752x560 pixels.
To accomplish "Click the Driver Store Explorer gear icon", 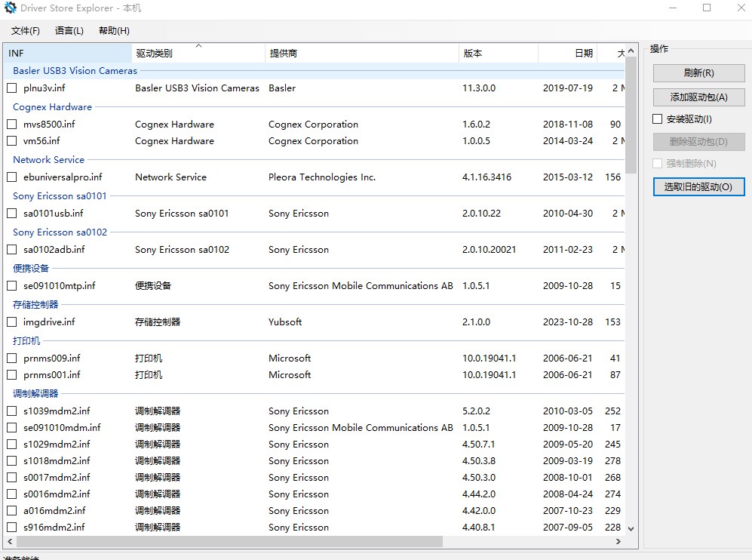I will (11, 8).
